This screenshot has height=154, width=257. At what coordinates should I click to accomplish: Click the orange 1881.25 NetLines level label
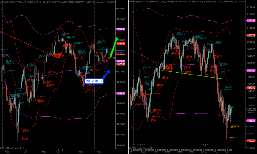point(111,58)
